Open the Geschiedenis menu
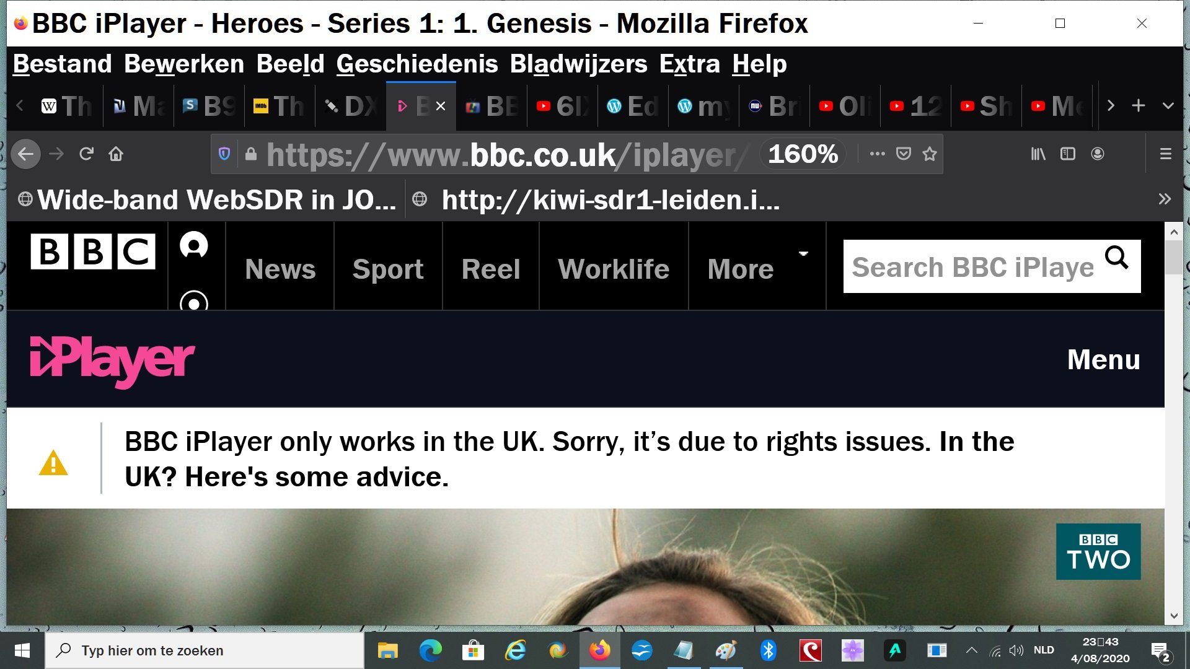This screenshot has height=669, width=1190. (x=417, y=64)
